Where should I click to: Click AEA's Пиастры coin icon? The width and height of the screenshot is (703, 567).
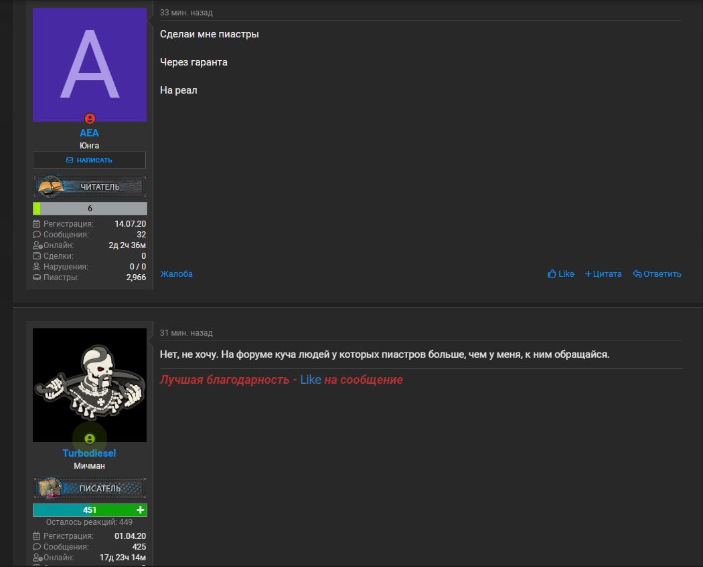pyautogui.click(x=37, y=277)
